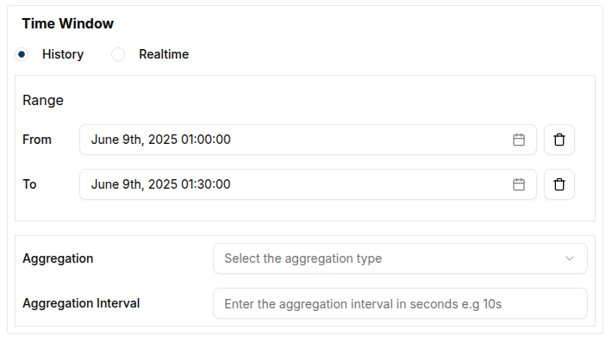Click the From field label
The image size is (612, 342).
37,140
